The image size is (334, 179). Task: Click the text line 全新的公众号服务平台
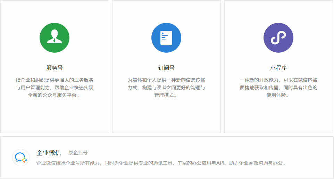(55, 95)
